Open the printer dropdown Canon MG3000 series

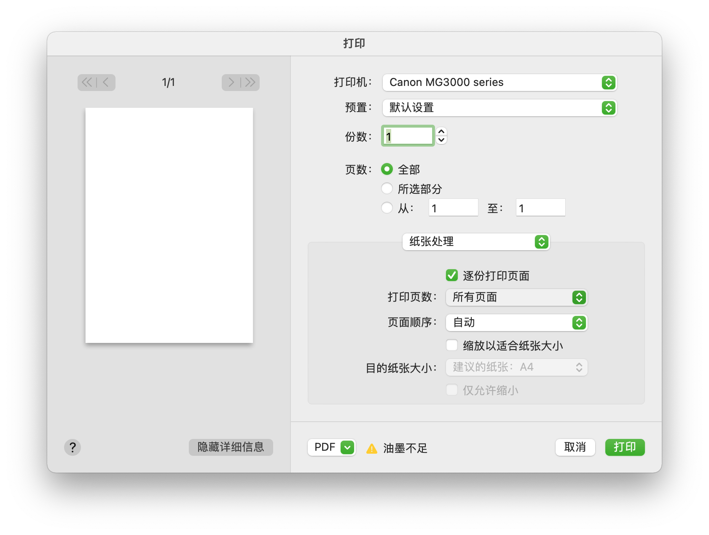point(500,83)
